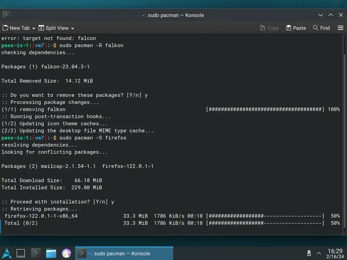Image resolution: width=347 pixels, height=260 pixels.
Task: Click the '(1/1) removing falkon' line
Action: (171, 109)
